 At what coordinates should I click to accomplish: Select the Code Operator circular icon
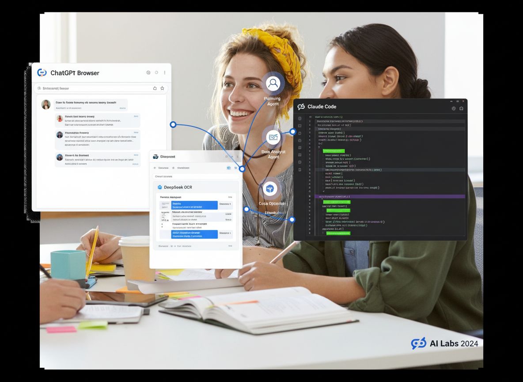(x=270, y=189)
